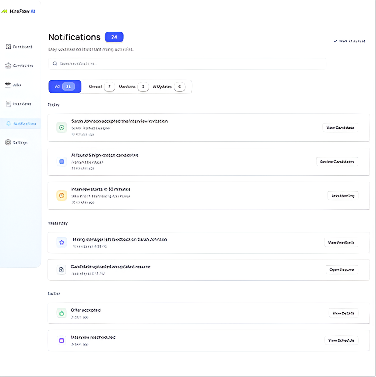Image resolution: width=376 pixels, height=377 pixels.
Task: Click the Yesterday section heading
Action: pyautogui.click(x=58, y=223)
